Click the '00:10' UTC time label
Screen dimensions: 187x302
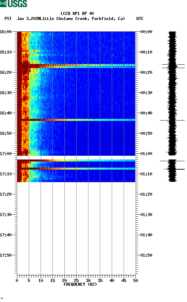point(146,52)
